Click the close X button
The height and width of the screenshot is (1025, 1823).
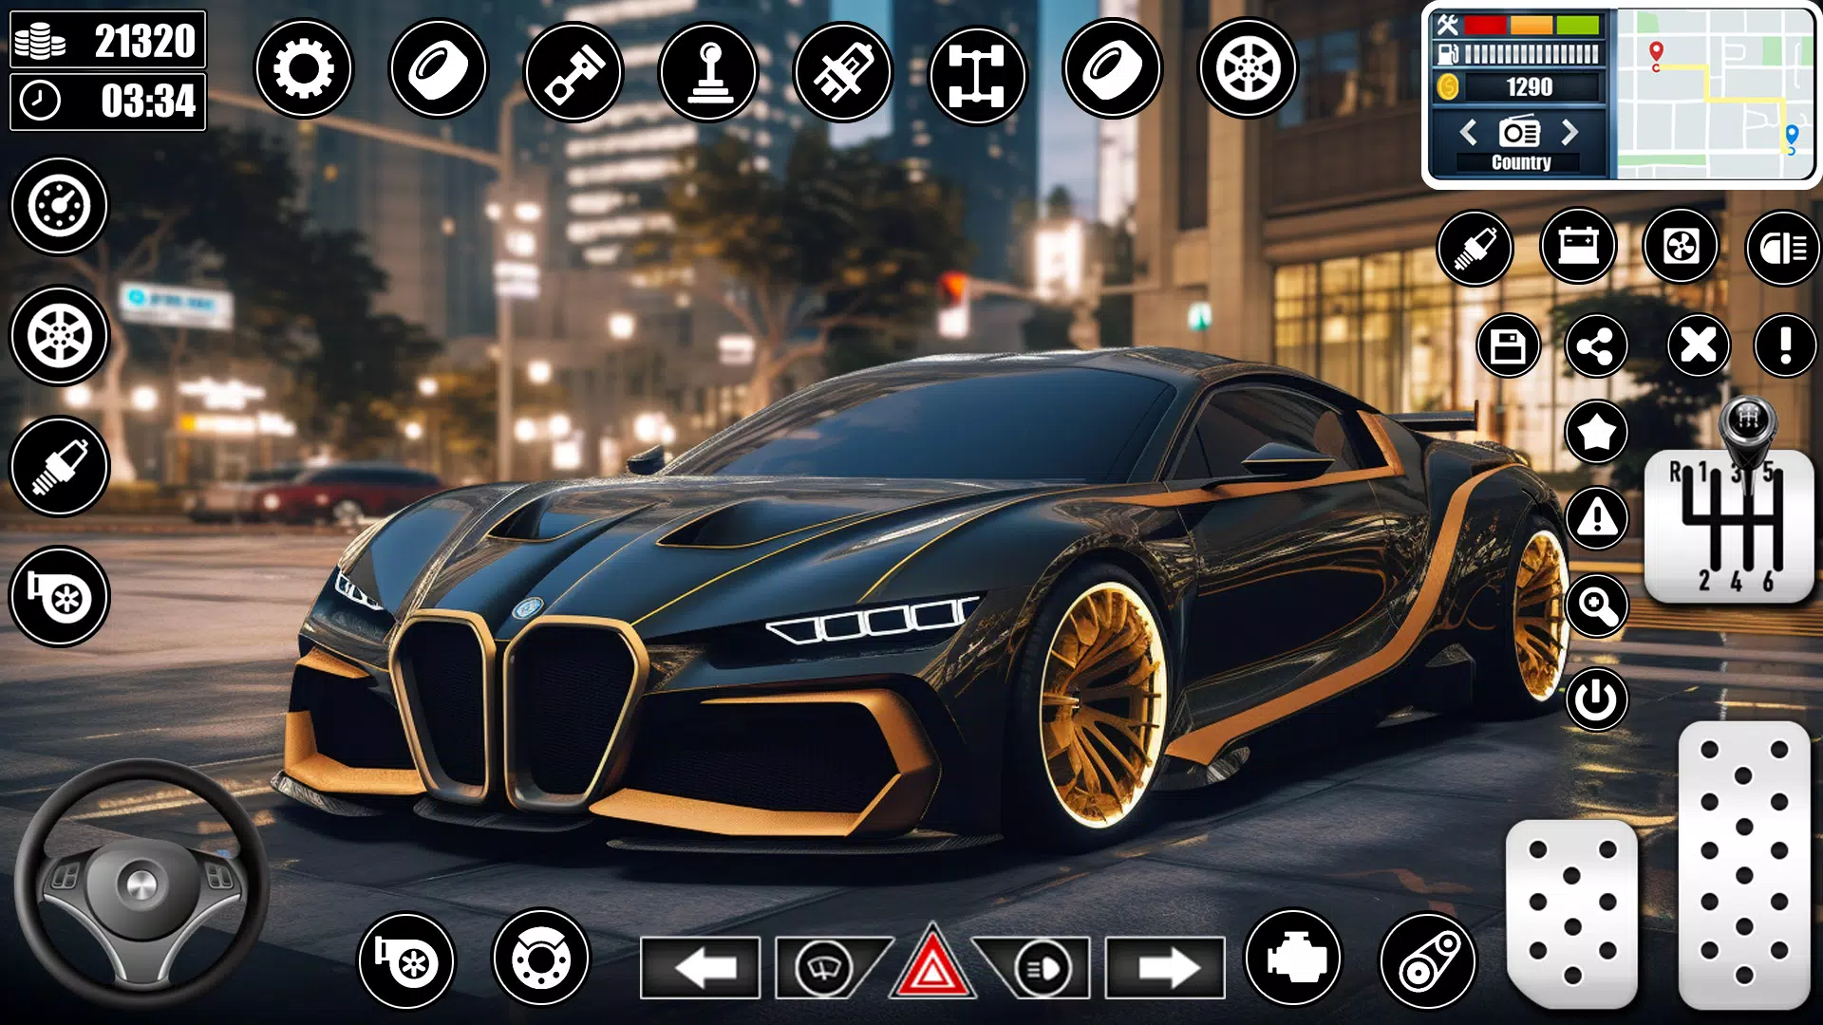pos(1697,345)
